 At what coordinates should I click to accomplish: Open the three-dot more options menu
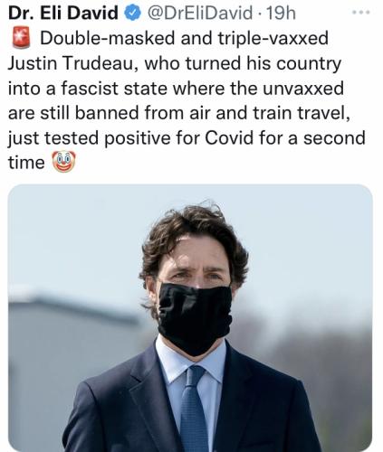pos(361,13)
